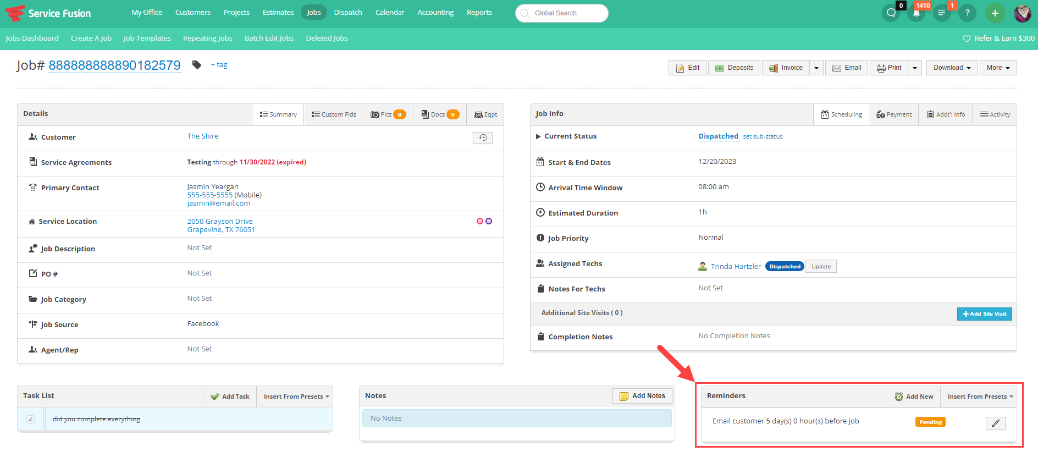Screen dimensions: 1038x457
Task: Open the help question mark icon
Action: [x=967, y=13]
